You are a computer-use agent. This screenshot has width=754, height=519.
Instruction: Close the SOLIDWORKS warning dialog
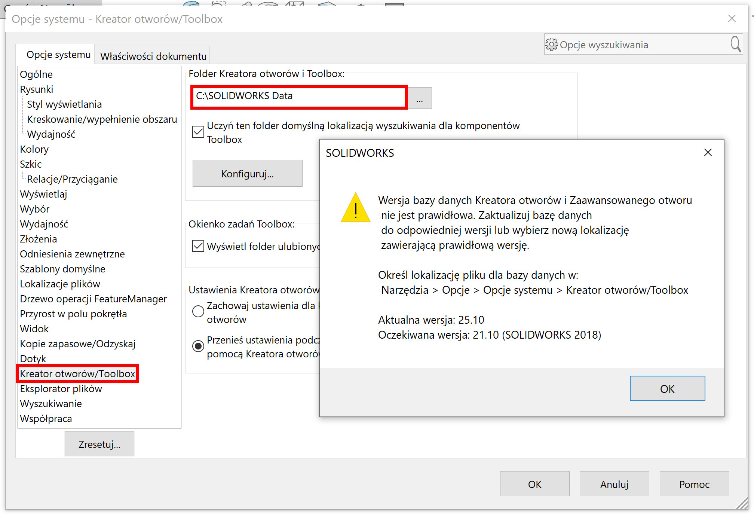708,152
